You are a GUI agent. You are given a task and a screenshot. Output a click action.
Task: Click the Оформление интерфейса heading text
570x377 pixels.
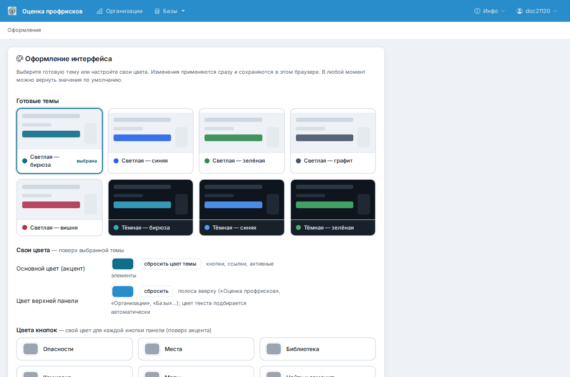(x=69, y=59)
